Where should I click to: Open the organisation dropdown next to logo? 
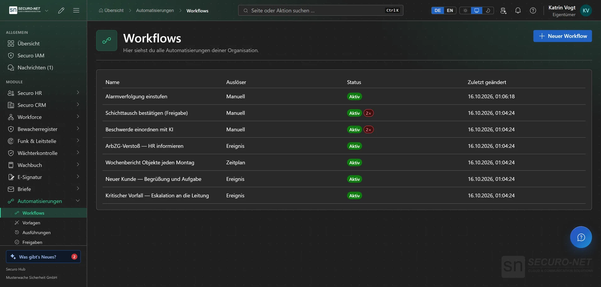tap(47, 10)
